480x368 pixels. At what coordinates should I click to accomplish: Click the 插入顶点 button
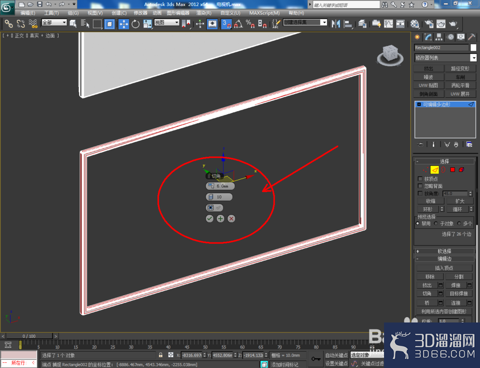coord(444,268)
